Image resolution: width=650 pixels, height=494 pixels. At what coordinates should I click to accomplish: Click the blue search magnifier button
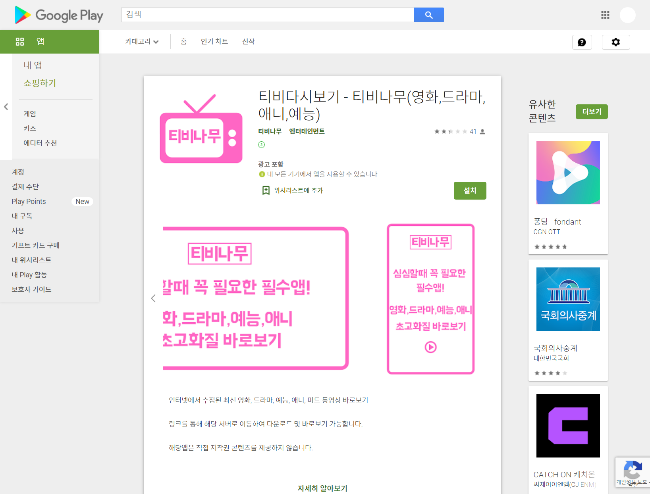[x=429, y=15]
